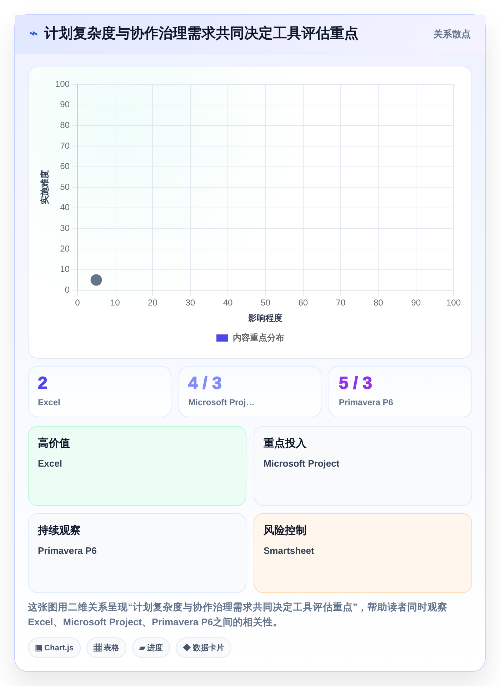The width and height of the screenshot is (500, 686).
Task: Select the Excel stat card showing 2
Action: click(x=100, y=392)
